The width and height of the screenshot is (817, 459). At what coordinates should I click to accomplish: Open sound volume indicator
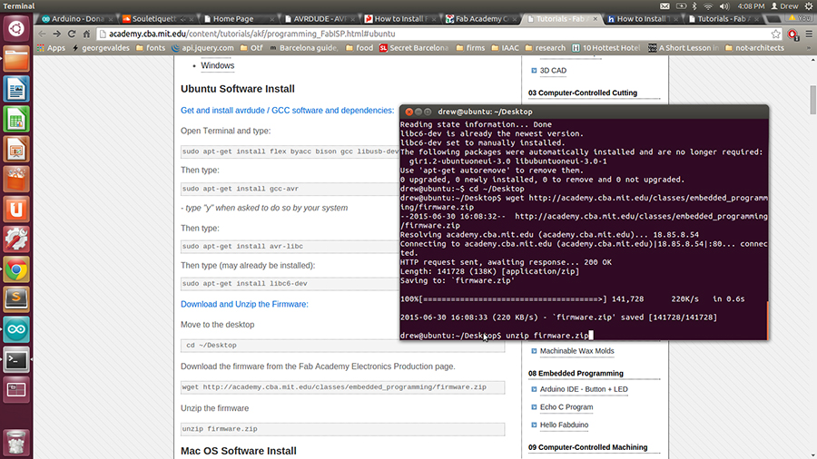point(724,6)
